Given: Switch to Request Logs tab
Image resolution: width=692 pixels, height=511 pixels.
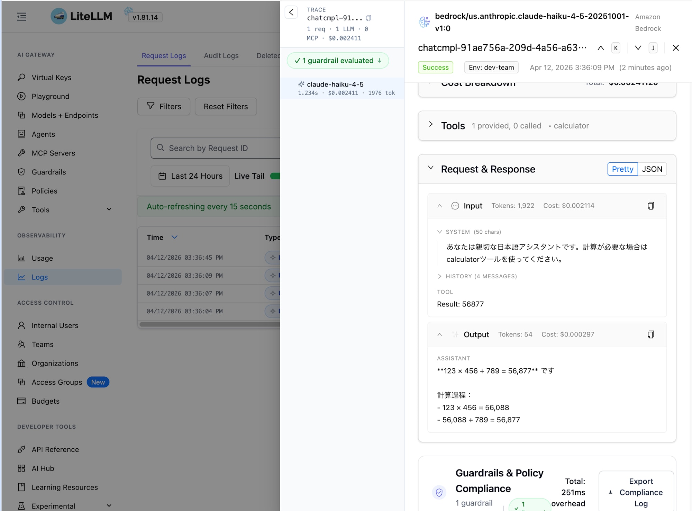Looking at the screenshot, I should pos(164,56).
